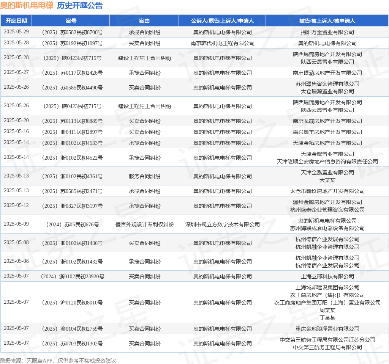This screenshot has height=364, width=389.
Task: Click plaintiff 南京韩代机电工程有限公司
Action: click(x=223, y=43)
